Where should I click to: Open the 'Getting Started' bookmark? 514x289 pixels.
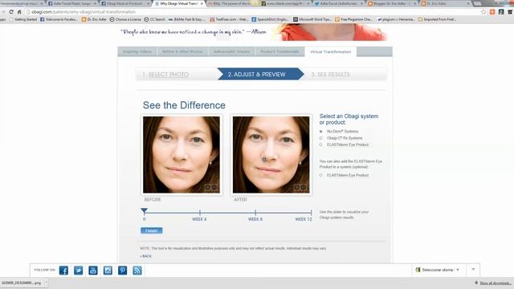pos(23,19)
